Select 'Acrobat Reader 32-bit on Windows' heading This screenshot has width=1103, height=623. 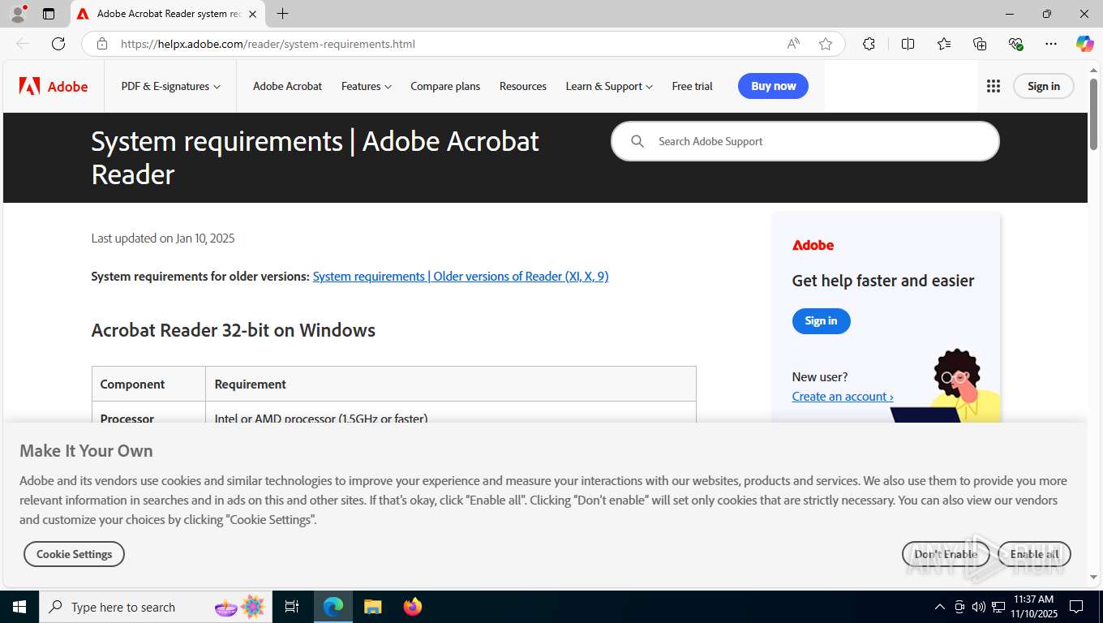tap(234, 330)
